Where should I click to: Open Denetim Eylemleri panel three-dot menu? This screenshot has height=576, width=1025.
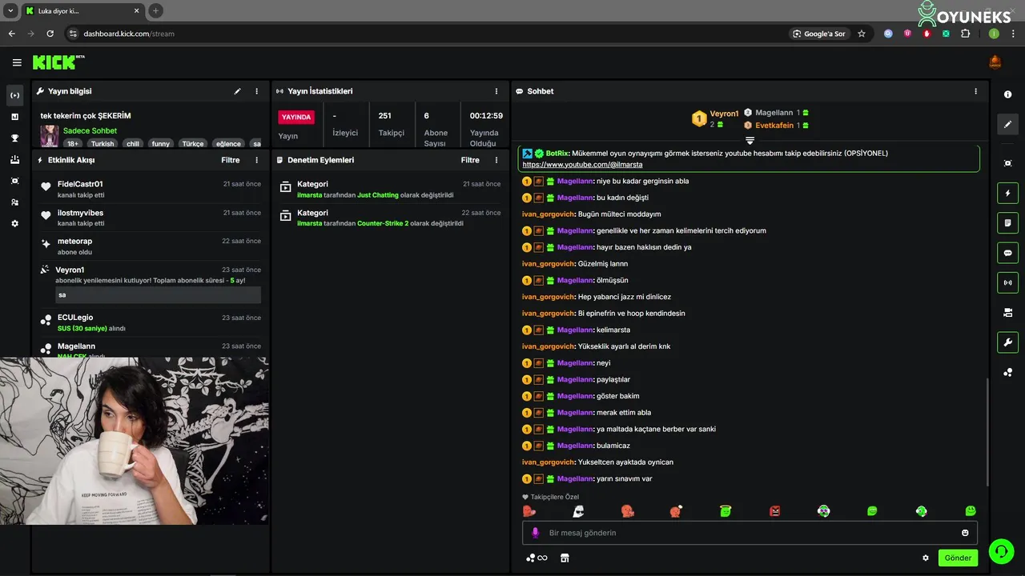click(496, 160)
